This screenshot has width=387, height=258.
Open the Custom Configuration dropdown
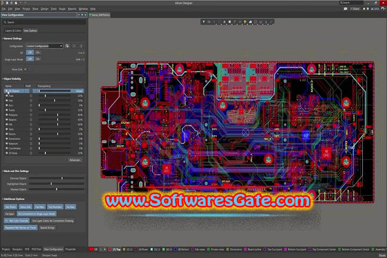(x=45, y=46)
